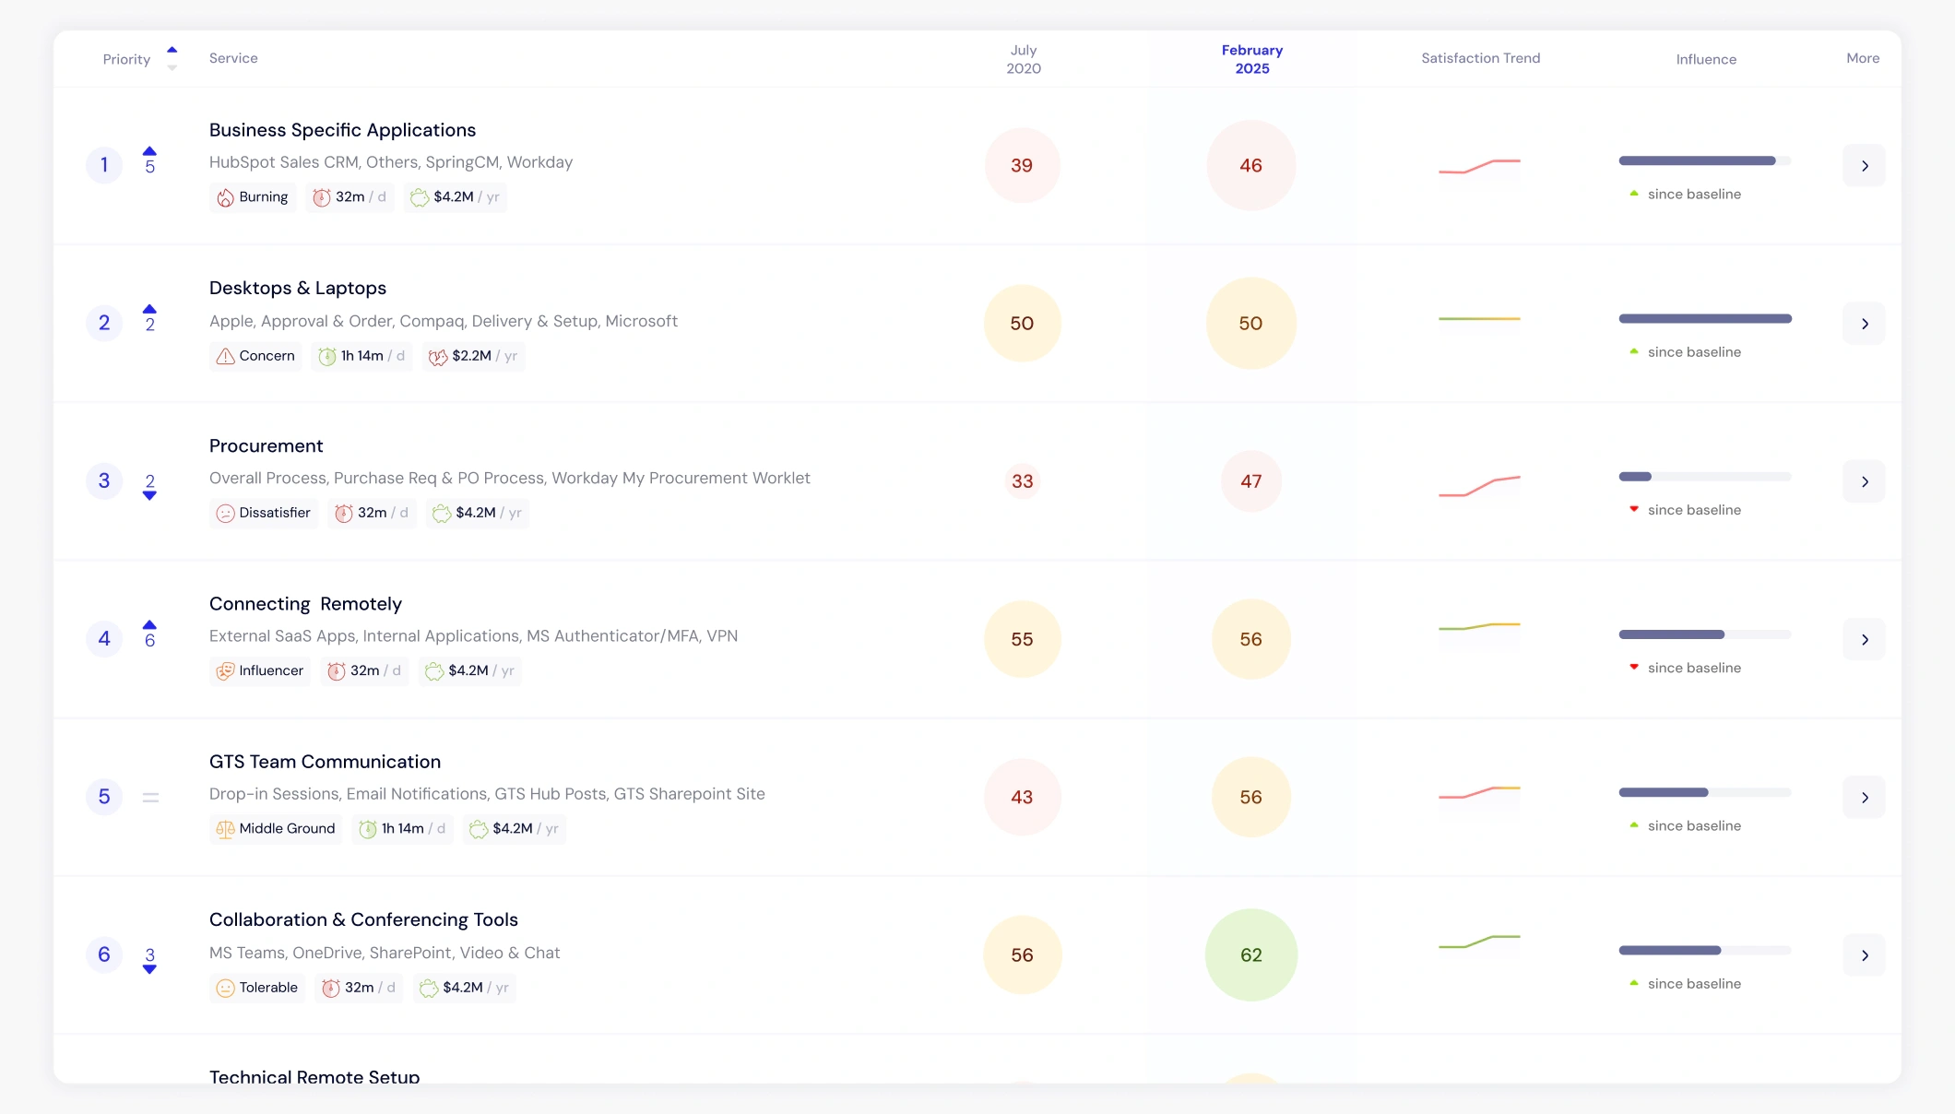
Task: Click priority badge 1
Action: [104, 165]
